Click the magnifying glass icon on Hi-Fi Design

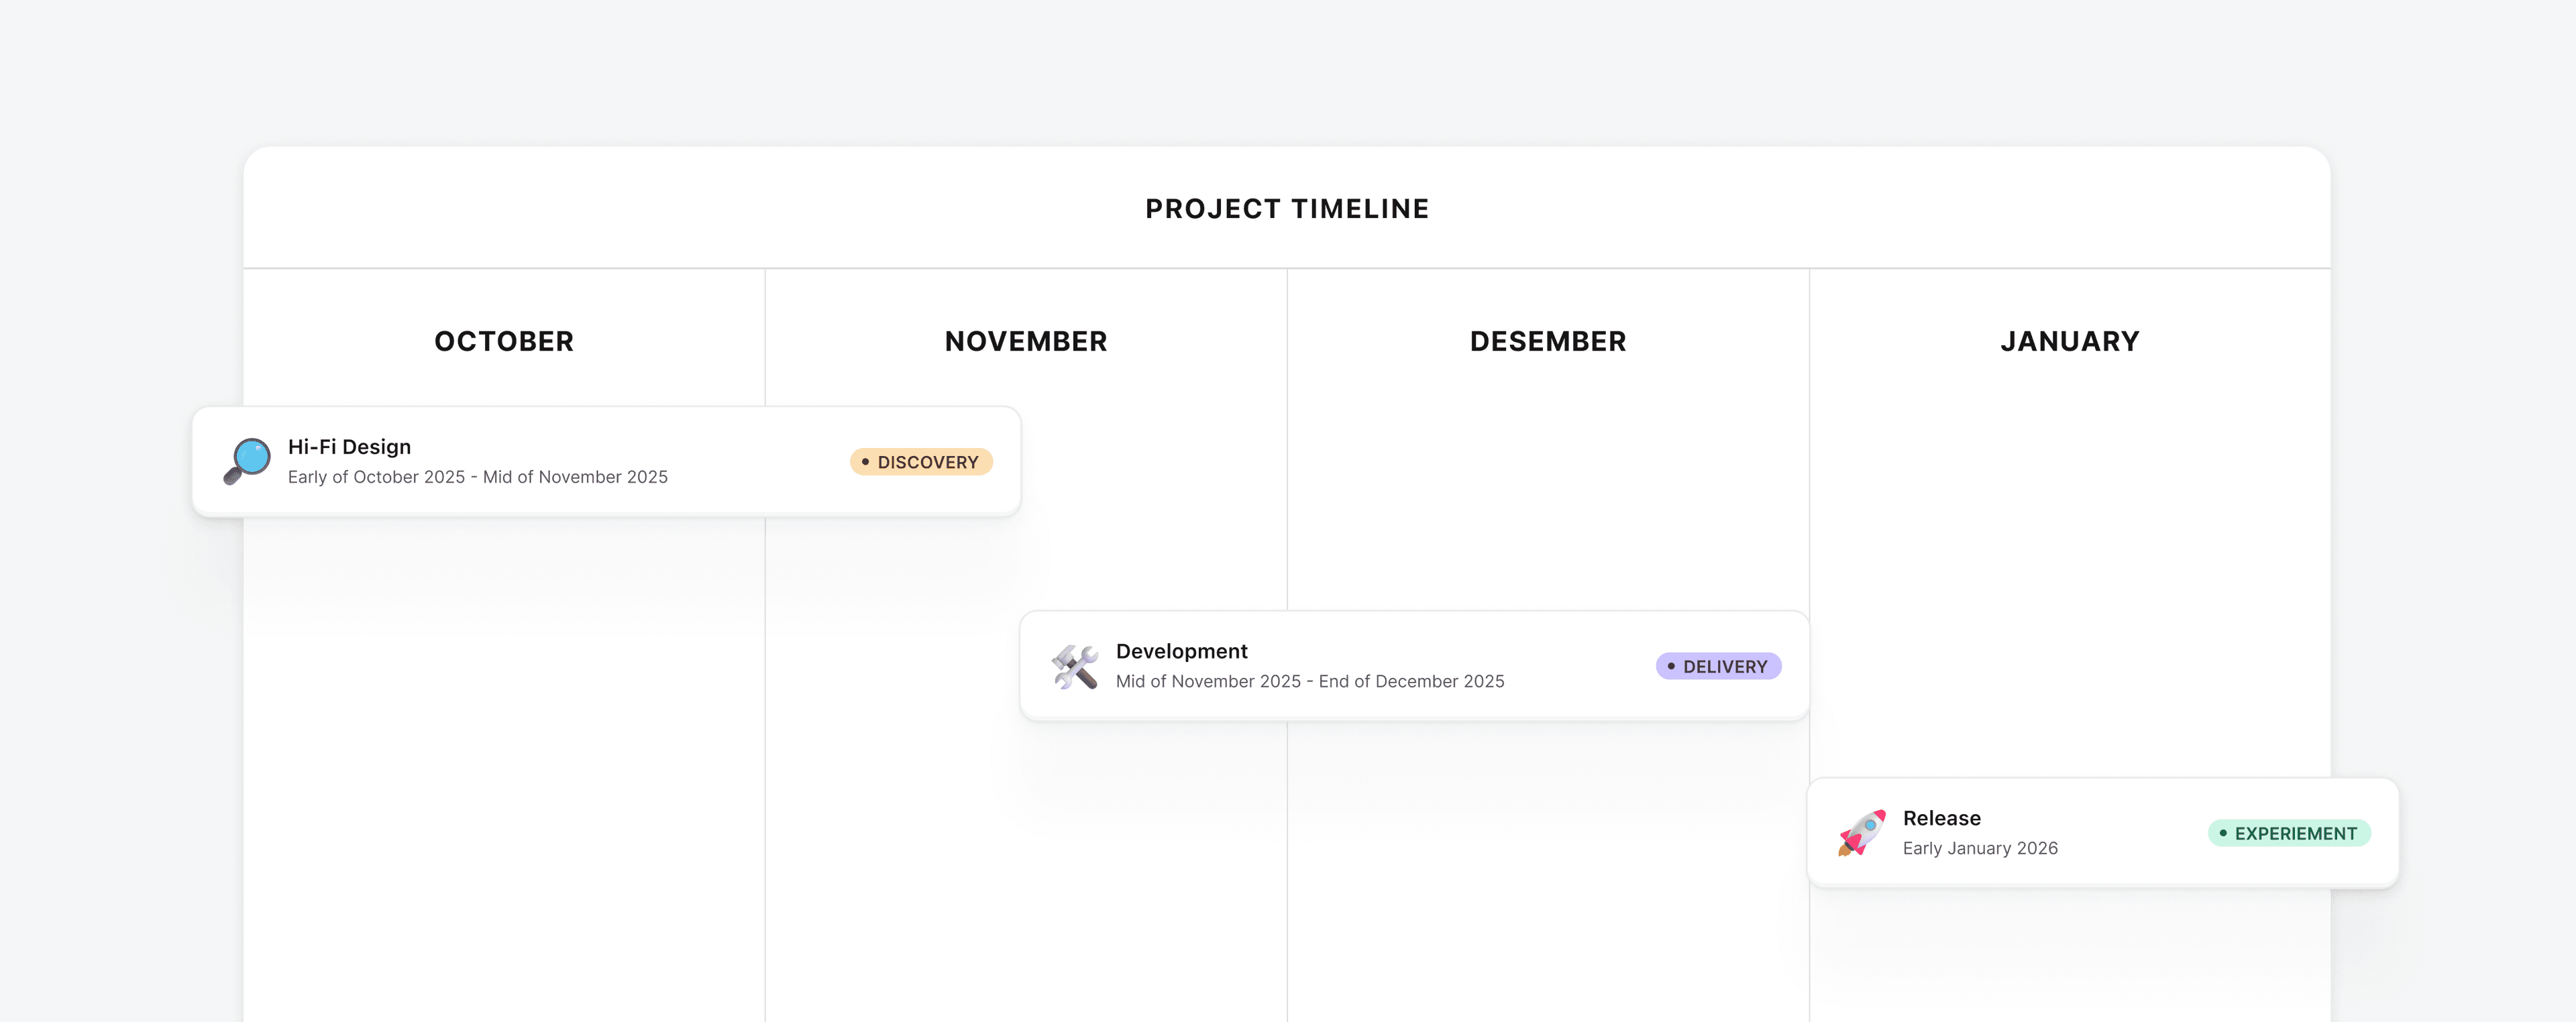coord(247,461)
